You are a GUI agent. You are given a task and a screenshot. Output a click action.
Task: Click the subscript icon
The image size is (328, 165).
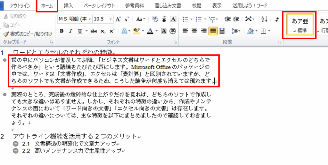[103, 31]
